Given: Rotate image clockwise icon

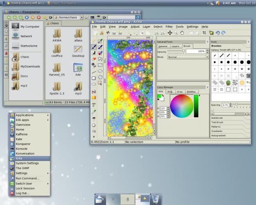Looking at the screenshot, I should [x=223, y=33].
